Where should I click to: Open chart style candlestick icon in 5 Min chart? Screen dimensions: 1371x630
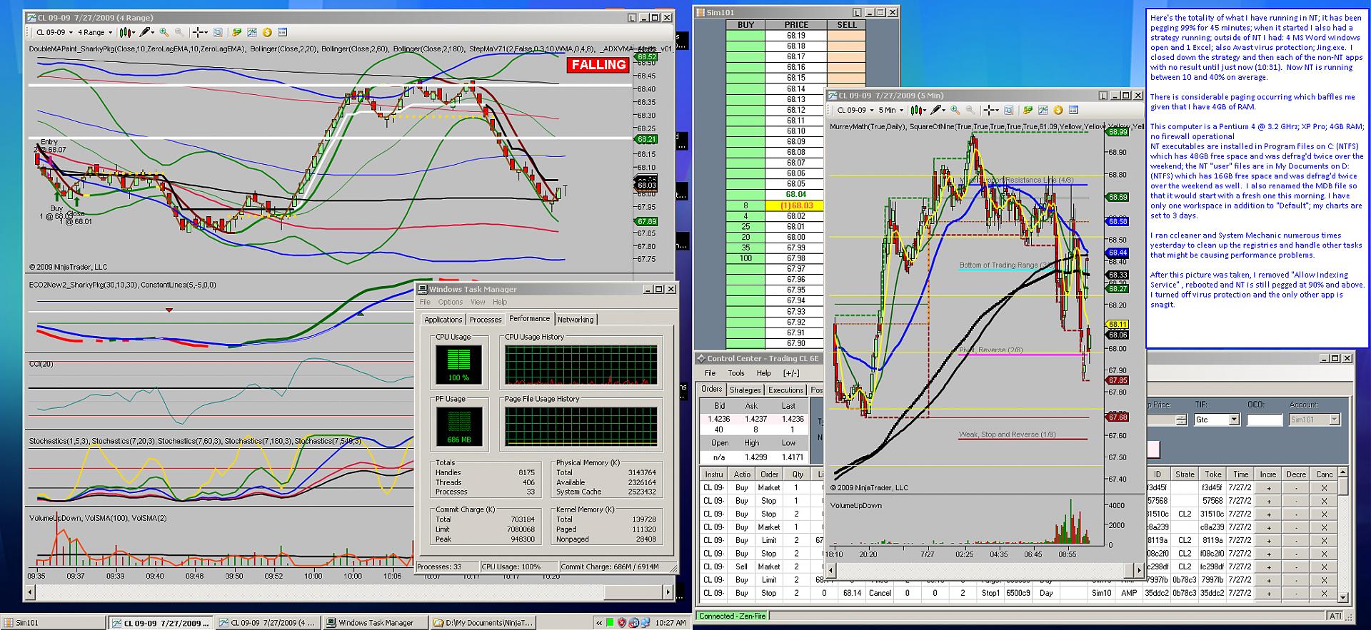pyautogui.click(x=918, y=110)
